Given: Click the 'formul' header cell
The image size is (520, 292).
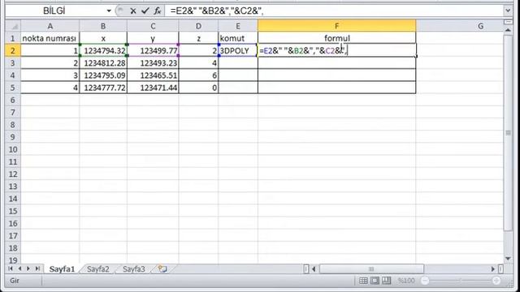Looking at the screenshot, I should tap(336, 38).
